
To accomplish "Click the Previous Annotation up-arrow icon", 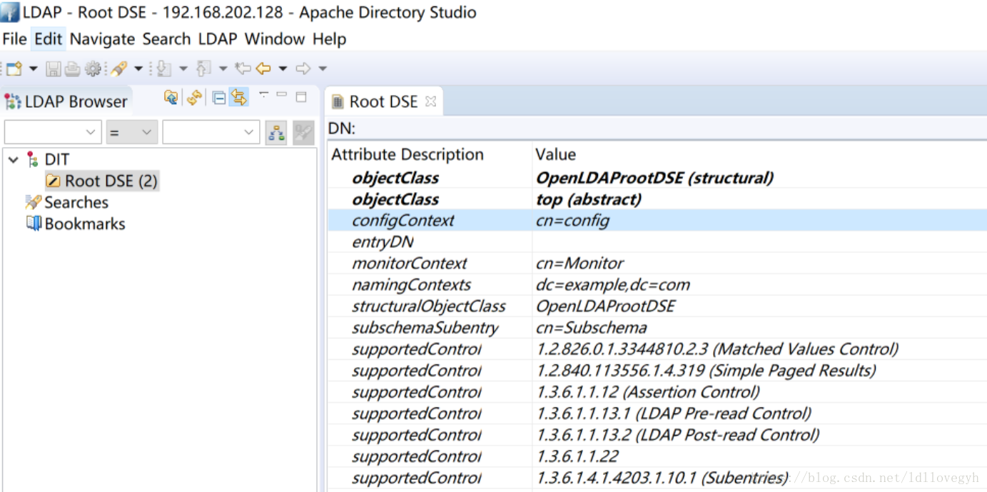I will point(204,69).
